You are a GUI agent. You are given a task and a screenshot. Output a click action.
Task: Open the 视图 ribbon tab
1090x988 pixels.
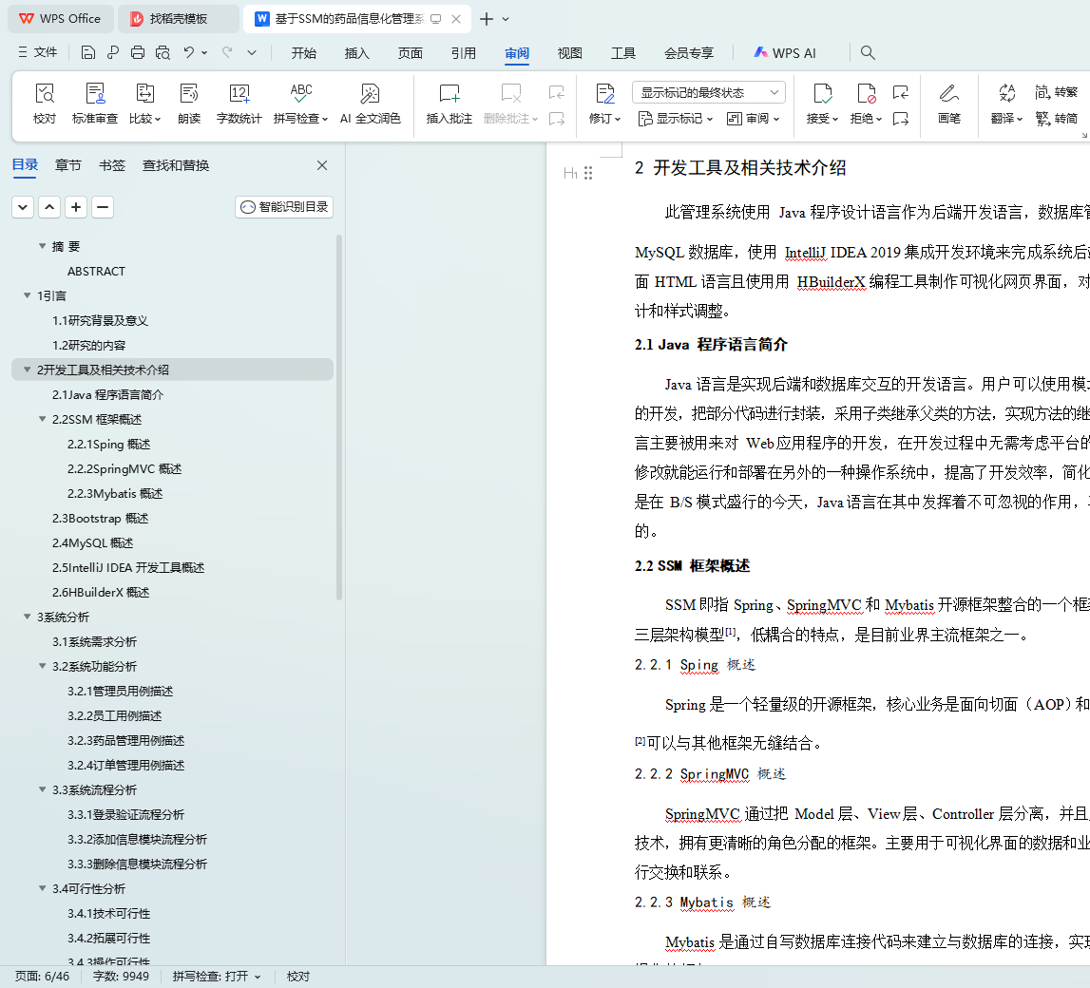(x=570, y=53)
